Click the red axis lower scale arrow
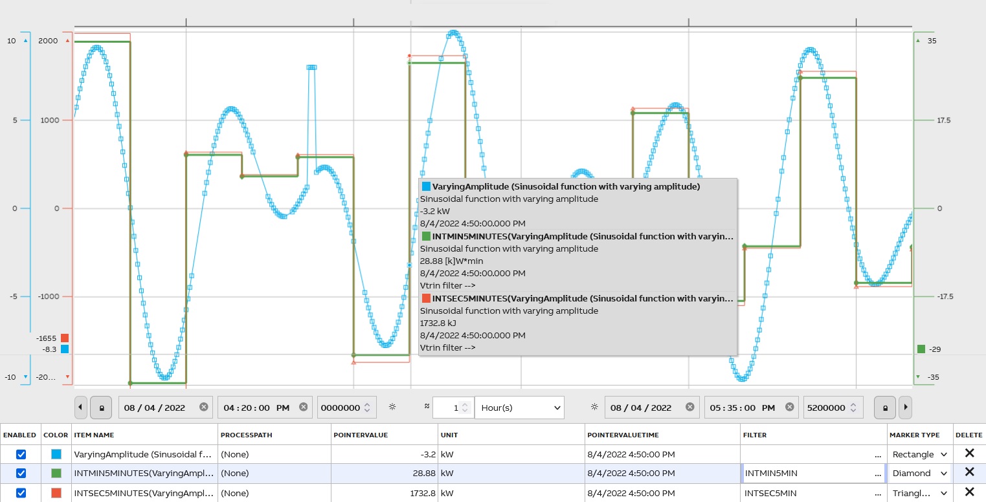This screenshot has height=502, width=986. point(67,376)
